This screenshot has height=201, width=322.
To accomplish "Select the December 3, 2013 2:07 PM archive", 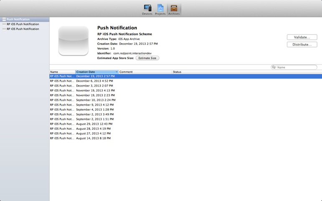I will (94, 86).
